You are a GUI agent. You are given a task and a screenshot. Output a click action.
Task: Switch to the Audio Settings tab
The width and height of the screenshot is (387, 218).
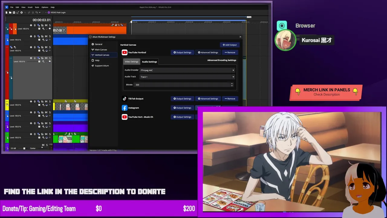tap(149, 61)
